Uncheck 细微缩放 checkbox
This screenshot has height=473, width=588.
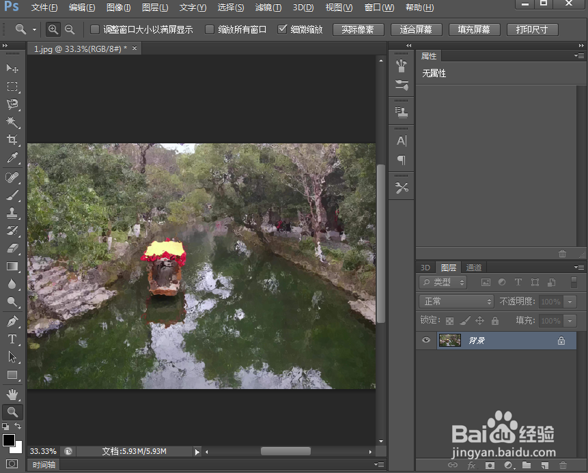[282, 29]
